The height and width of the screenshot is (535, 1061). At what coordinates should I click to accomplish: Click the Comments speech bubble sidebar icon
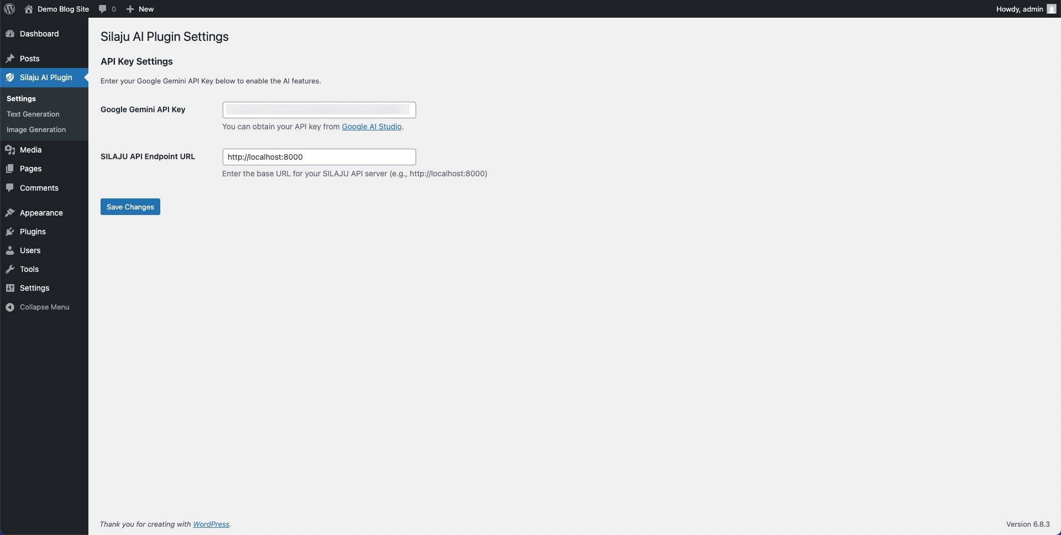pos(10,188)
